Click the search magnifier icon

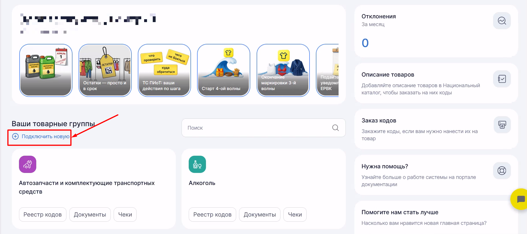click(x=335, y=128)
